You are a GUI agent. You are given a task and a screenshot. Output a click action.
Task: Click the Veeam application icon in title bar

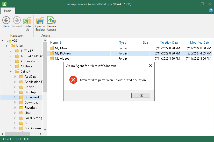point(4,4)
